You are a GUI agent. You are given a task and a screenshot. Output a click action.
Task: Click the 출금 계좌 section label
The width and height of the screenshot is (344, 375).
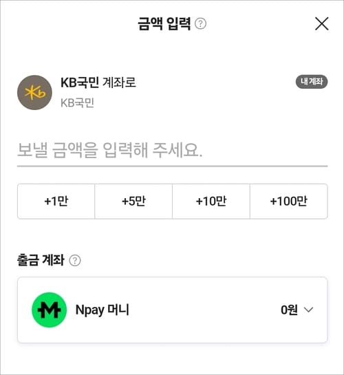point(41,260)
